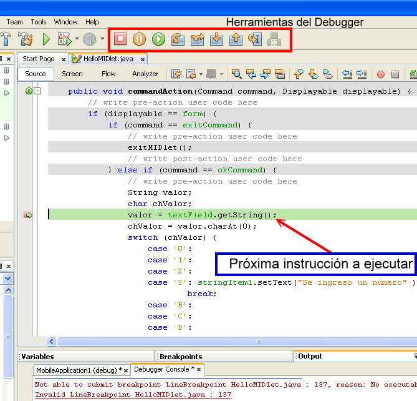Switch editor to Flow view

pyautogui.click(x=108, y=74)
